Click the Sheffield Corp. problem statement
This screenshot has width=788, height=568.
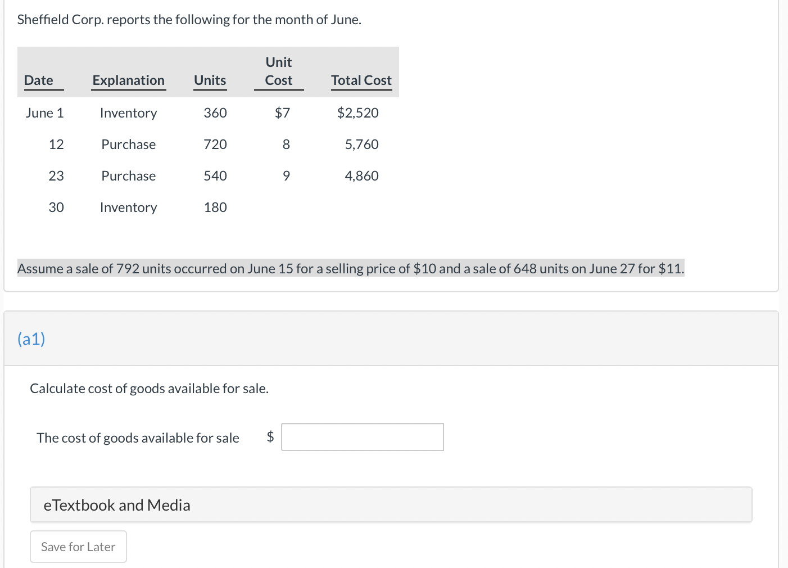[x=189, y=20]
